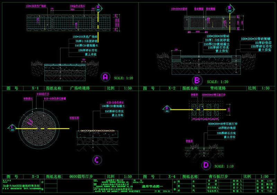
Task: Click the '800*300*40青石板汀步' cyan layer note
Action: pos(223,124)
